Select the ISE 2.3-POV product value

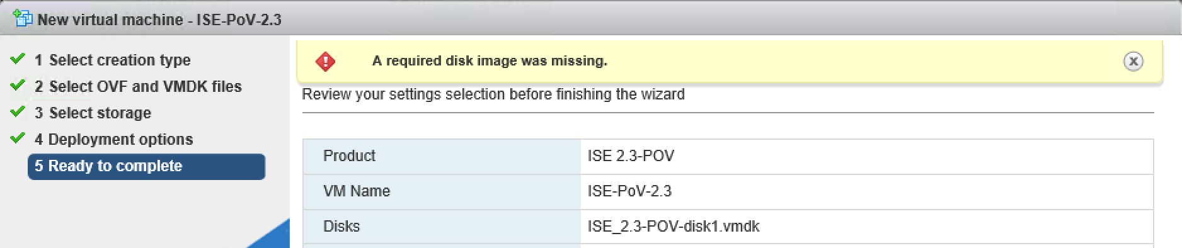click(x=631, y=155)
